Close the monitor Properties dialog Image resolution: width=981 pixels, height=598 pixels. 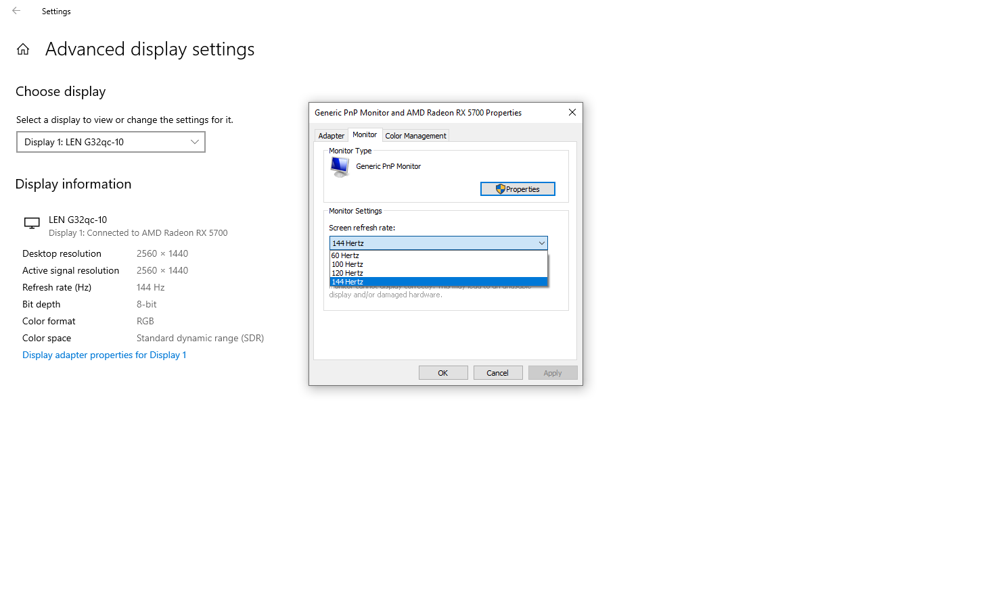point(572,113)
